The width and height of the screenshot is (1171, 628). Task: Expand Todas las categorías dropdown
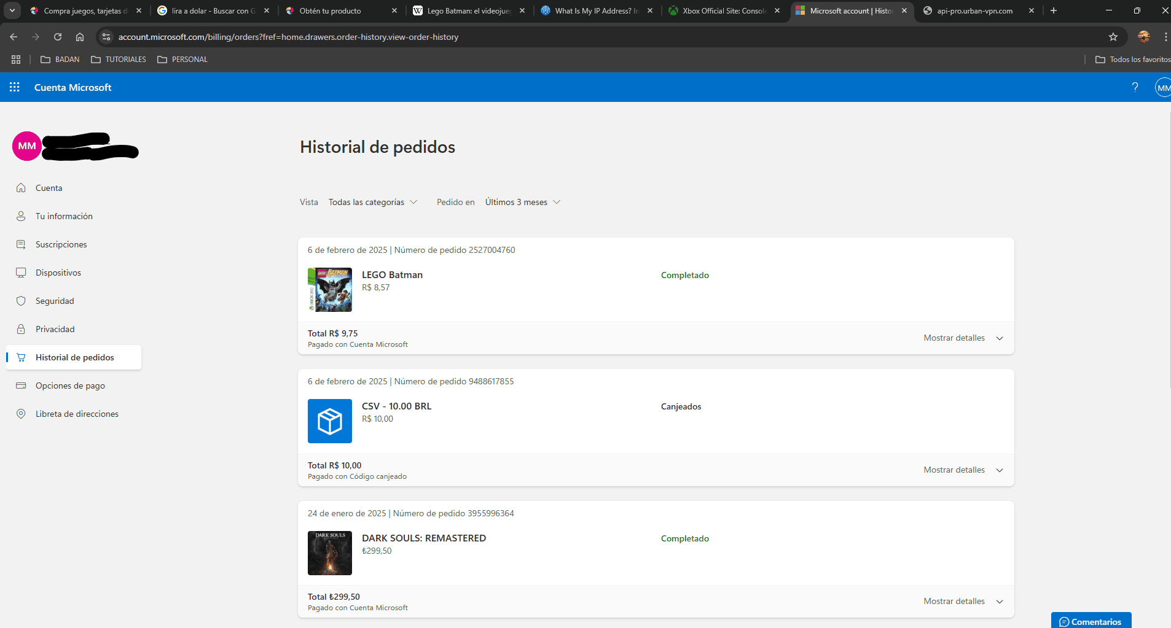(x=373, y=202)
